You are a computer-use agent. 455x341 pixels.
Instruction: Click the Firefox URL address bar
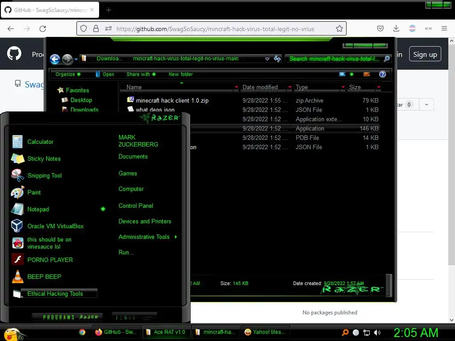[x=215, y=29]
